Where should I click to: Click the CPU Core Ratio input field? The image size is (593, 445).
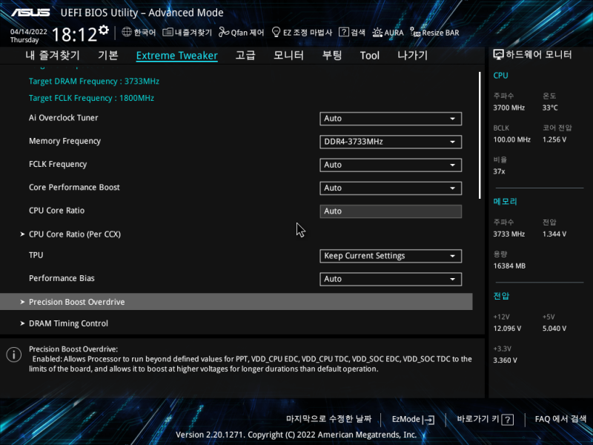click(391, 211)
